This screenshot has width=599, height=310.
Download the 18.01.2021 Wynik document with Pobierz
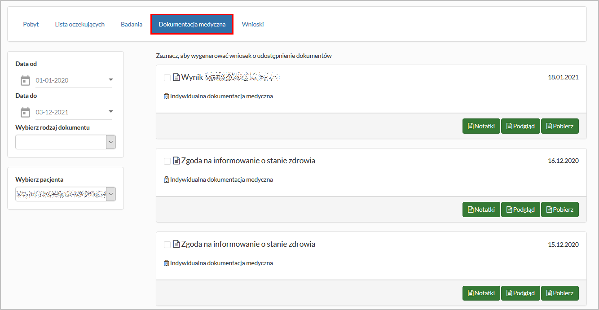[x=559, y=126]
